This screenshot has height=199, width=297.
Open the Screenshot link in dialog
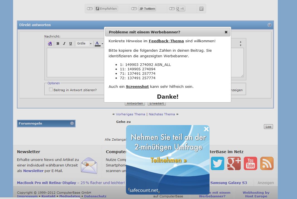point(137,86)
